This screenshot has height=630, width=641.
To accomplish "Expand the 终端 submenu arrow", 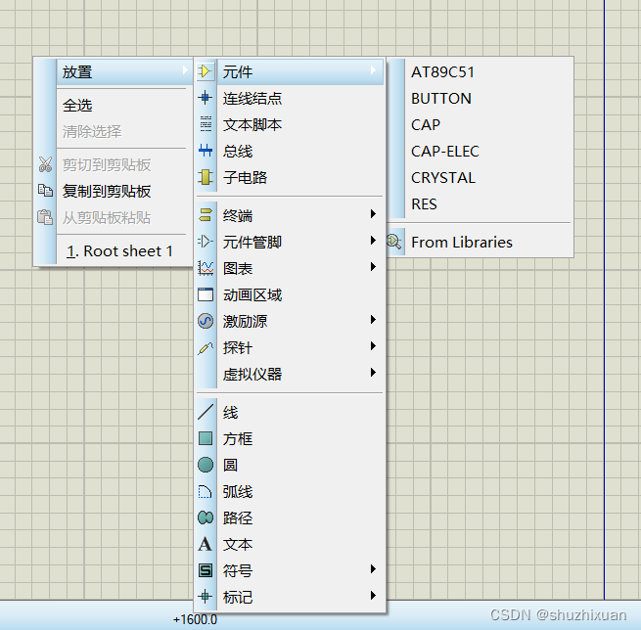I will click(x=373, y=213).
